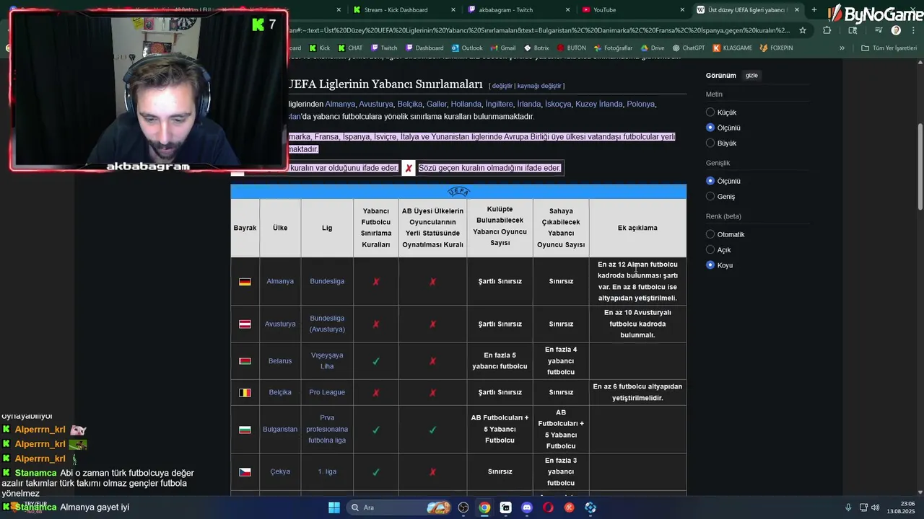Open Discord from the taskbar
Viewport: 924px width, 519px height.
pos(527,507)
